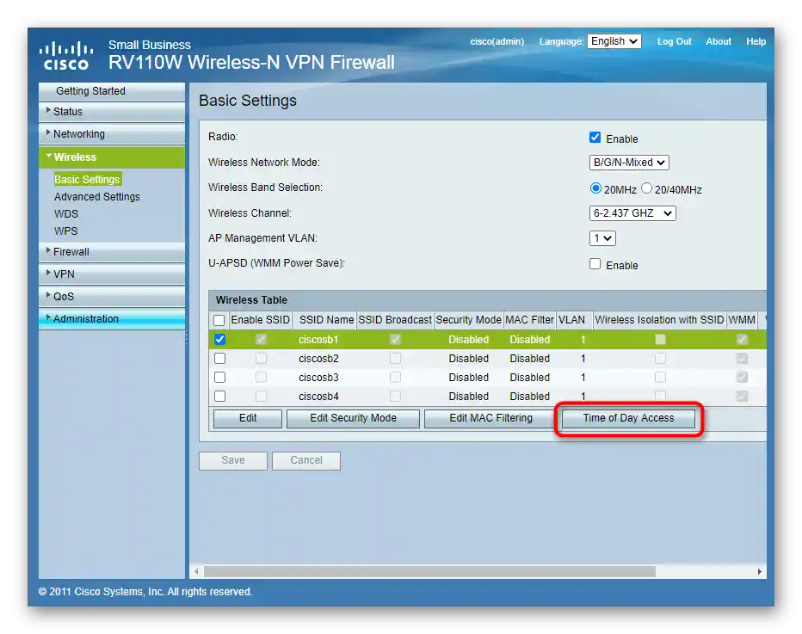
Task: Collapse the Wireless section
Action: [112, 157]
